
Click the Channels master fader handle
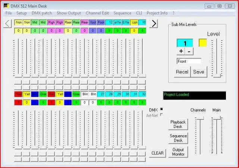200,118
